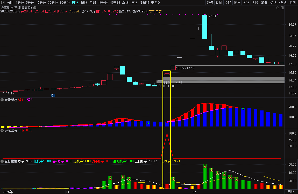Click the 返回 back button
Viewport: 298px width, 194px height.
click(x=292, y=3)
